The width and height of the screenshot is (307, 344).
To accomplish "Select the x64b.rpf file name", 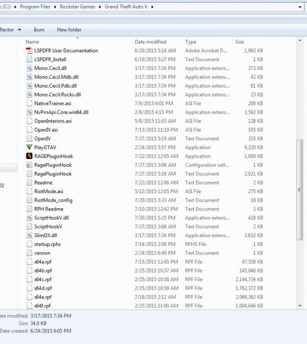I will (x=43, y=271).
